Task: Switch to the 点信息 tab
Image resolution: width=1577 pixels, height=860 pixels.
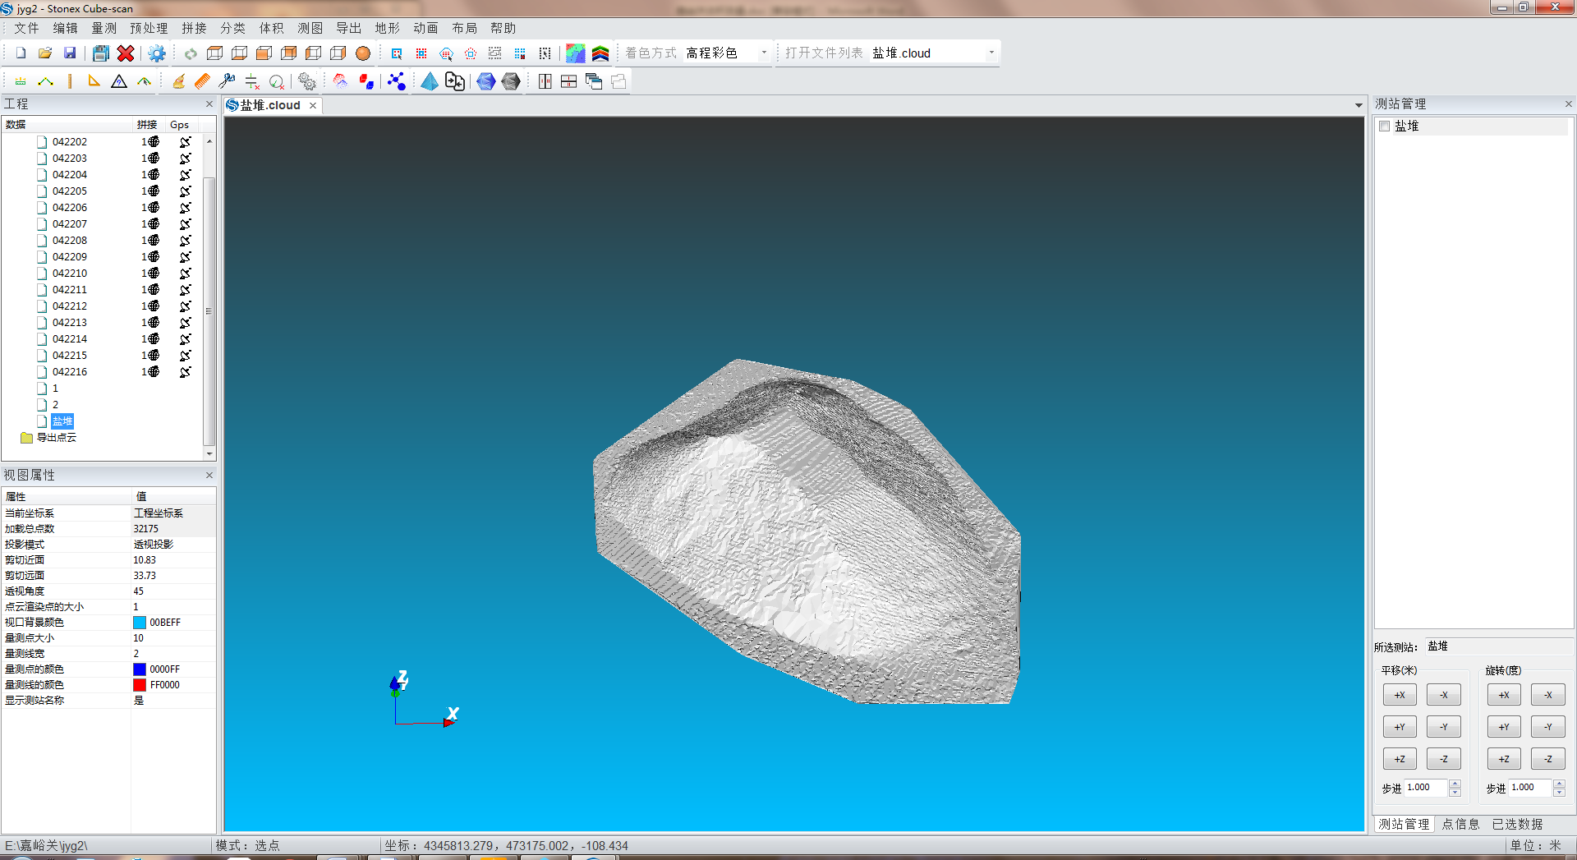Action: tap(1460, 824)
